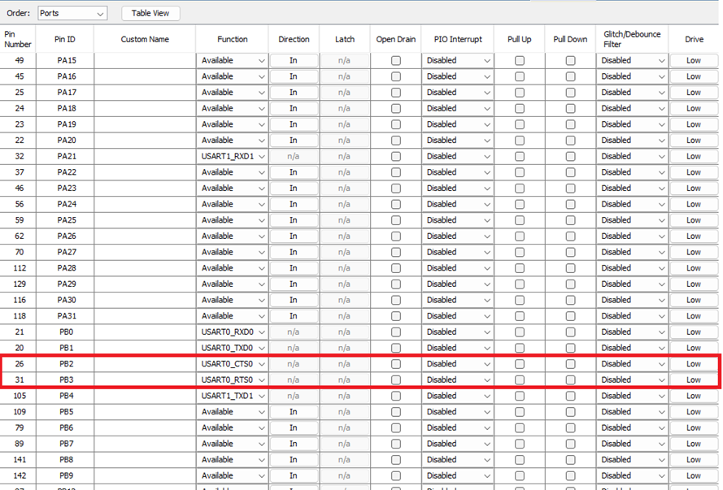Click Custom Name field for PB2
Viewport: 723px width, 490px height.
(x=145, y=364)
